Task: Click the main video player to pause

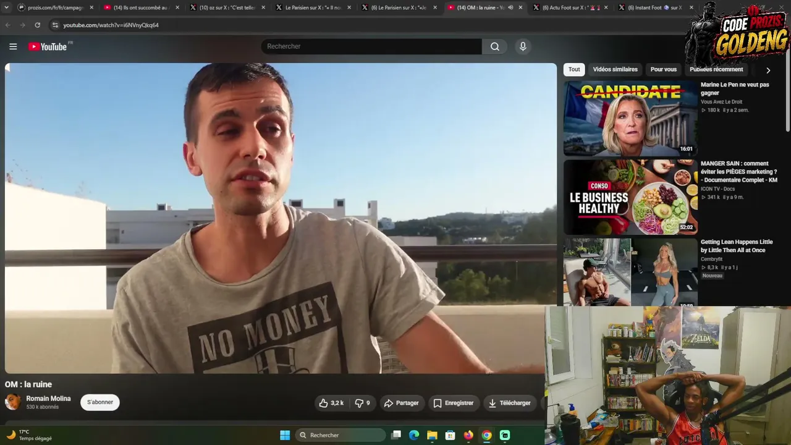Action: point(281,218)
